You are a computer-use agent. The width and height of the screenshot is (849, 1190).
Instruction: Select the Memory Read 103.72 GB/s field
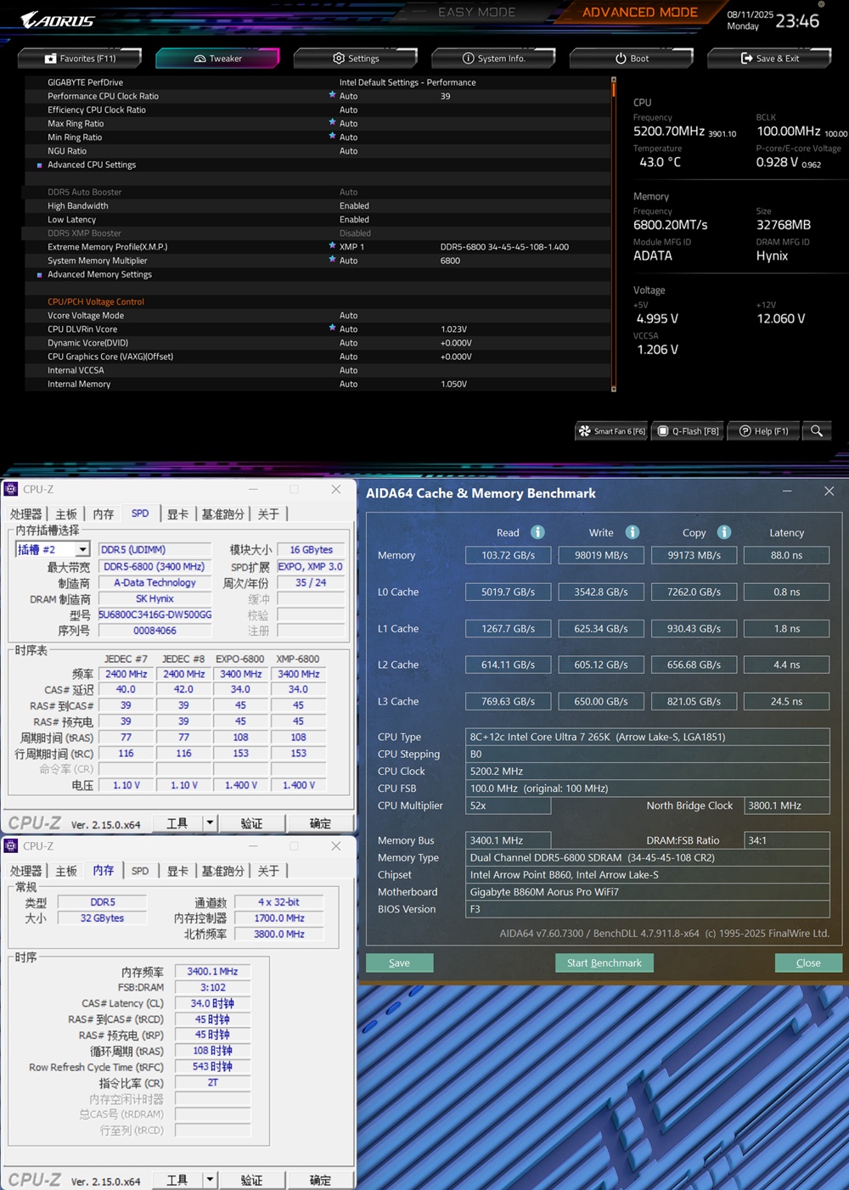pyautogui.click(x=508, y=555)
